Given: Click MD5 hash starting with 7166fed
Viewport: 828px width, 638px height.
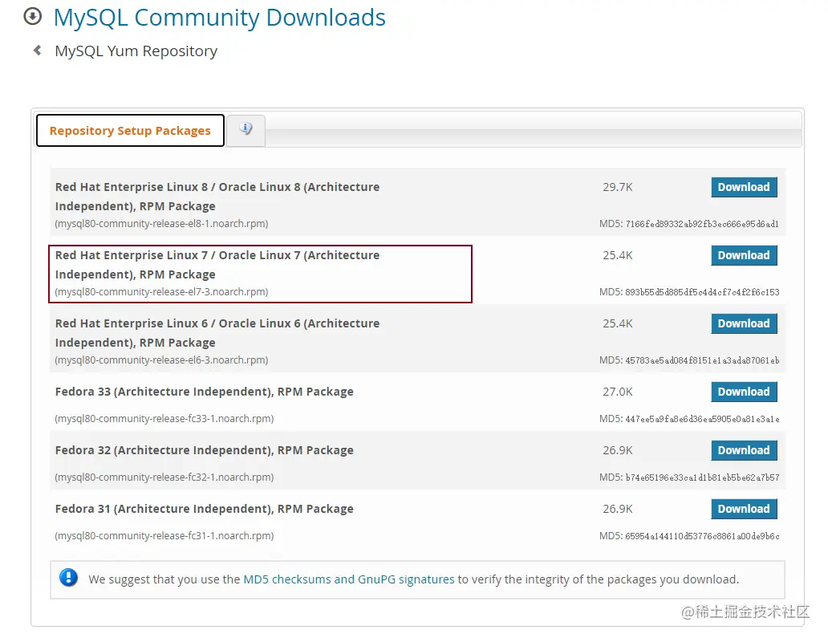Looking at the screenshot, I should (702, 224).
